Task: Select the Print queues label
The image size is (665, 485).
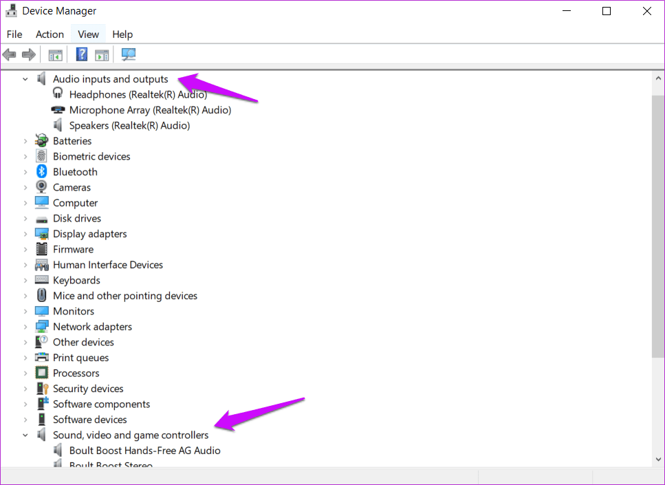Action: click(x=80, y=358)
